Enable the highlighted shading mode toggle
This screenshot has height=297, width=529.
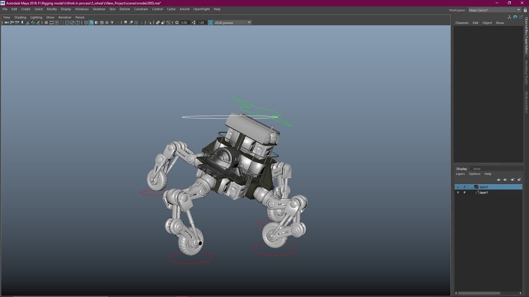[91, 23]
